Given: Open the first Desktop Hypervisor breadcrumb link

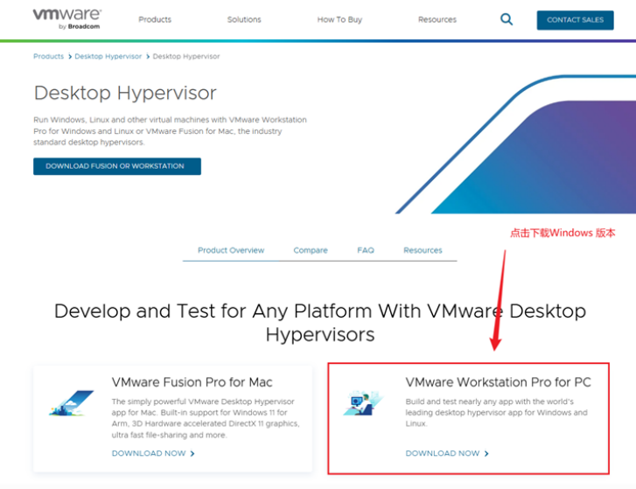Looking at the screenshot, I should tap(108, 56).
